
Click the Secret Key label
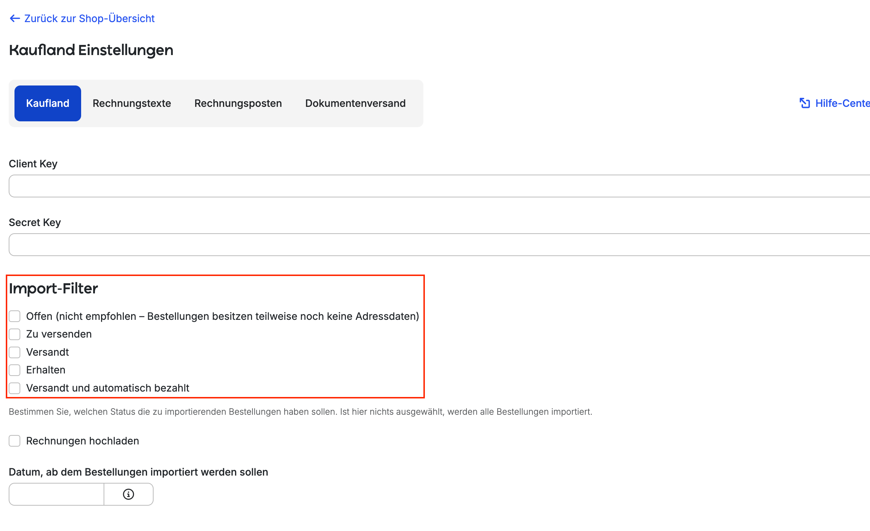point(35,222)
